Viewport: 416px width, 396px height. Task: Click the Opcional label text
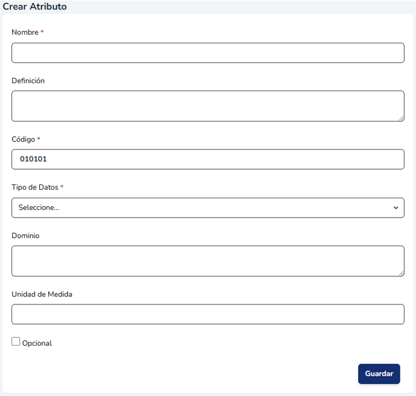[x=37, y=344]
